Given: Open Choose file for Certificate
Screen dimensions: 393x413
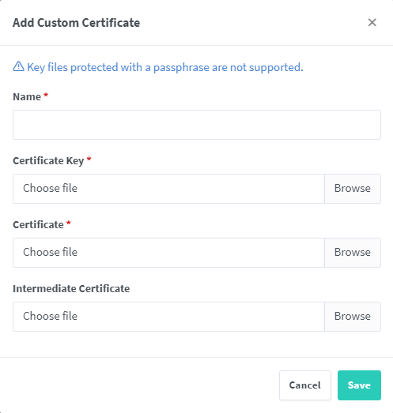Looking at the screenshot, I should (168, 253).
